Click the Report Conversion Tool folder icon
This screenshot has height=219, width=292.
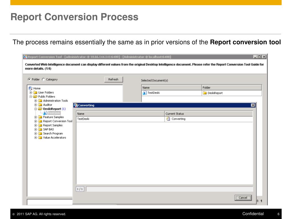(40, 121)
